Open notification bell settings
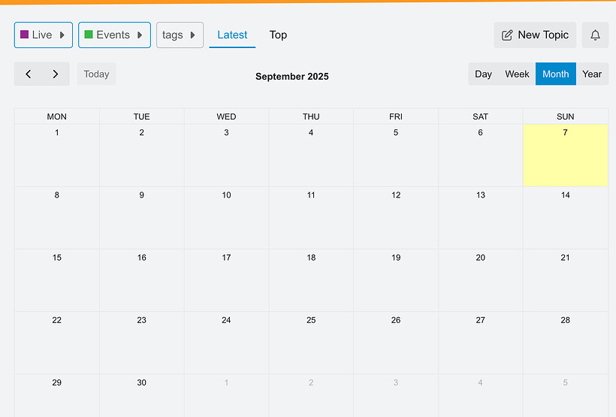Screen dimensions: 616x417 (595, 35)
